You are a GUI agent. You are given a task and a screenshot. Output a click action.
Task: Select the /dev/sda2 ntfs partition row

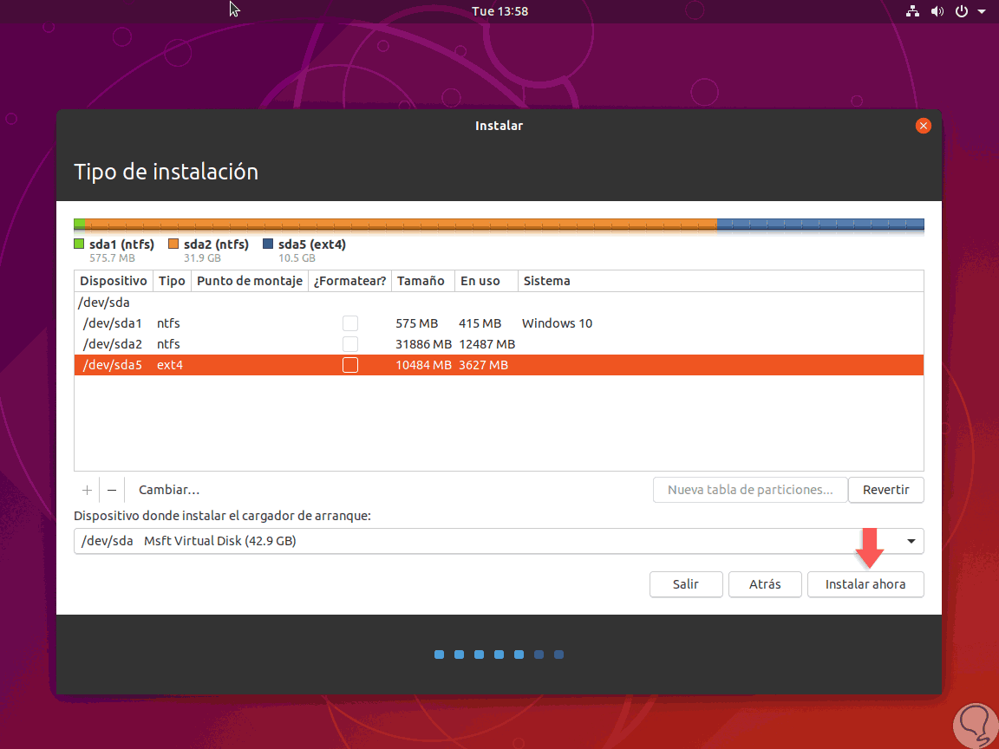[499, 344]
